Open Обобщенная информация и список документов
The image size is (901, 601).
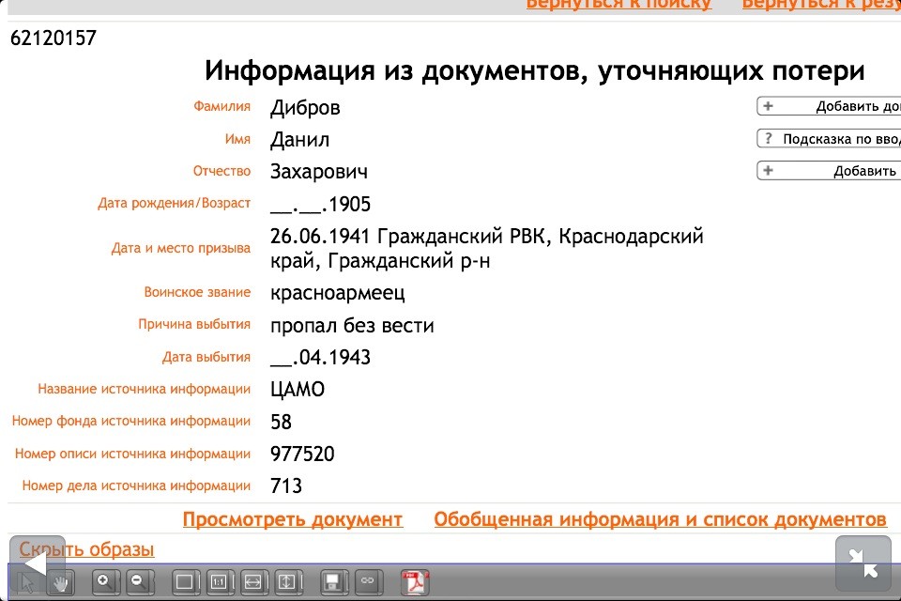click(660, 519)
